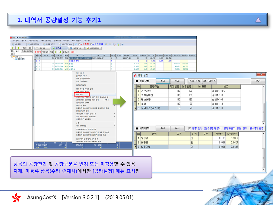Click the green up arrow in grid toolbar

pyautogui.click(x=56, y=52)
